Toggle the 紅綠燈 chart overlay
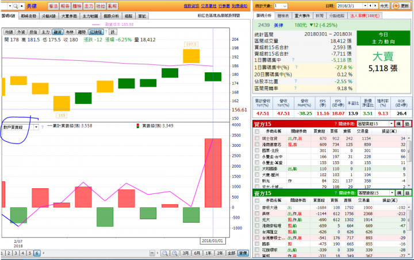This screenshot has width=414, height=260. point(96,32)
